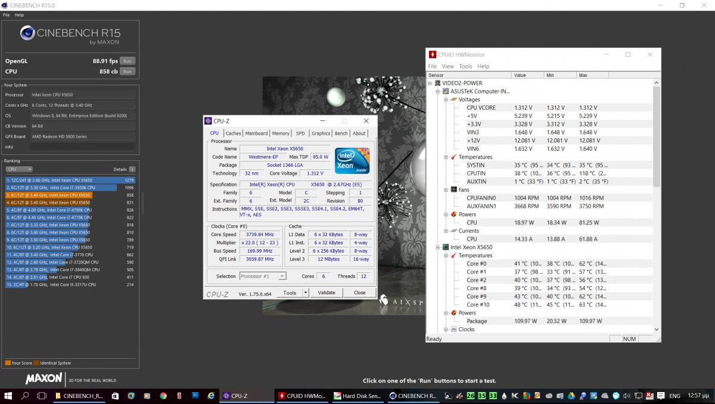715x404 pixels.
Task: Collapse the Fans tree node
Action: (446, 190)
